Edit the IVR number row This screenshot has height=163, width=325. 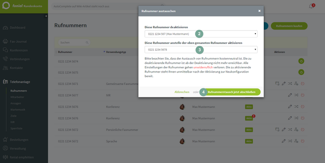(x=290, y=95)
